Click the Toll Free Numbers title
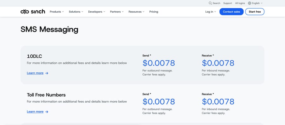The width and height of the screenshot is (285, 125). coord(46,95)
